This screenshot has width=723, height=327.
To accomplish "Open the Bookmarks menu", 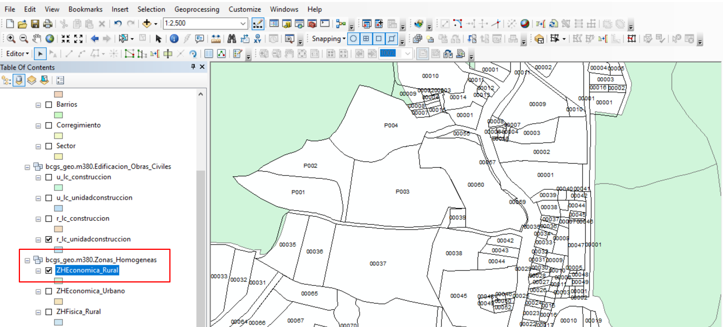I will (x=85, y=9).
